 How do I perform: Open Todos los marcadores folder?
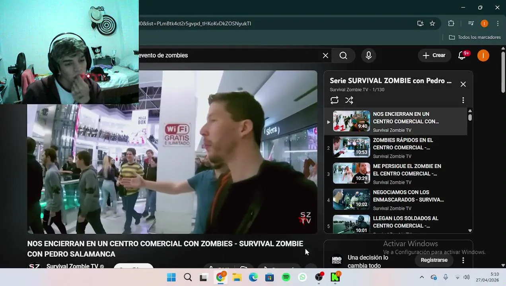(x=475, y=37)
